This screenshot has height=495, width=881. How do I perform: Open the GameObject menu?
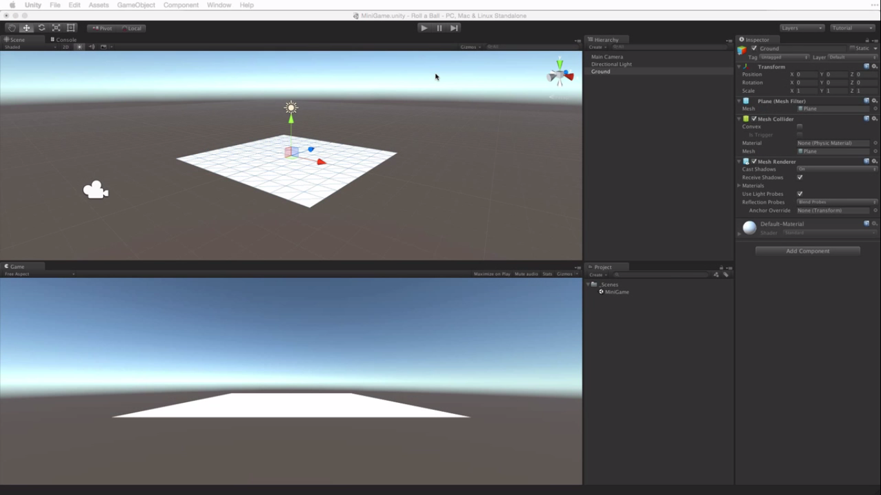click(x=135, y=5)
